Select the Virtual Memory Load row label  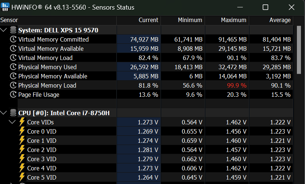45,58
